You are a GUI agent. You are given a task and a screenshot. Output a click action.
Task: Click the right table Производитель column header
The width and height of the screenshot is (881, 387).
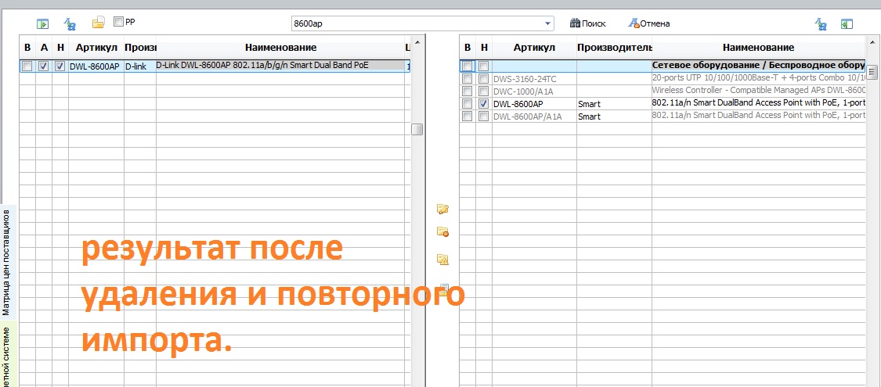[614, 48]
